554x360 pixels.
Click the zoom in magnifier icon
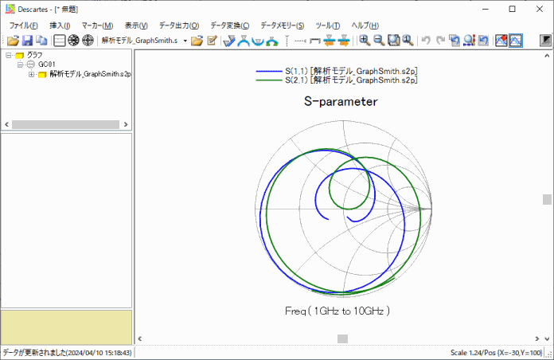coord(365,40)
